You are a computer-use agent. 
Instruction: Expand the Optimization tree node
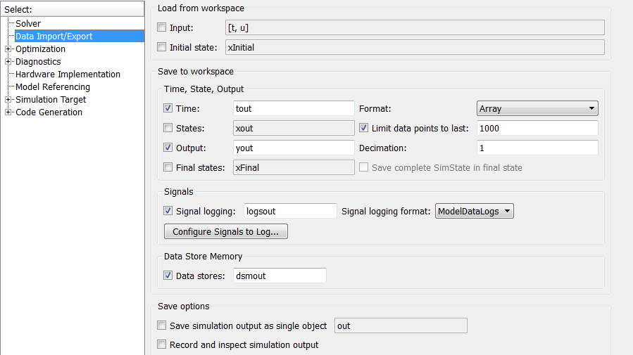point(8,49)
